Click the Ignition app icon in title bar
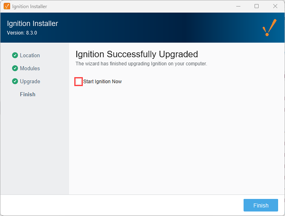Image resolution: width=285 pixels, height=216 pixels. tap(7, 6)
